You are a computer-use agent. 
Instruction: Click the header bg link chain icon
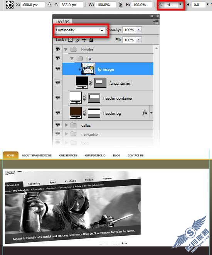(85, 113)
